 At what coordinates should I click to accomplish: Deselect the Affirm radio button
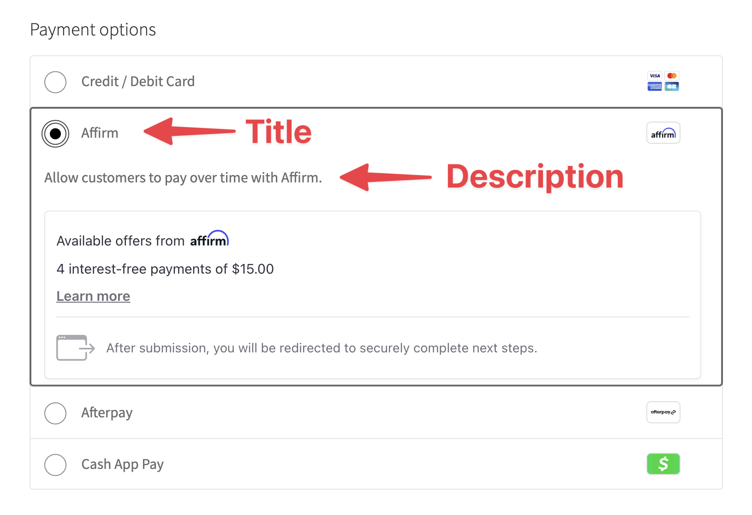click(55, 134)
